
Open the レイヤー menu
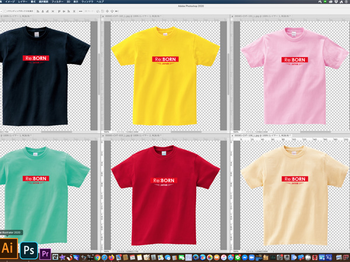(23, 2)
